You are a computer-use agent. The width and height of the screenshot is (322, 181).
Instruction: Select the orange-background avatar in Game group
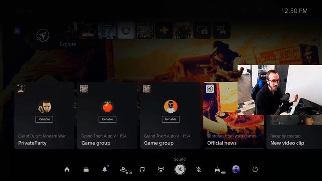coord(171,106)
